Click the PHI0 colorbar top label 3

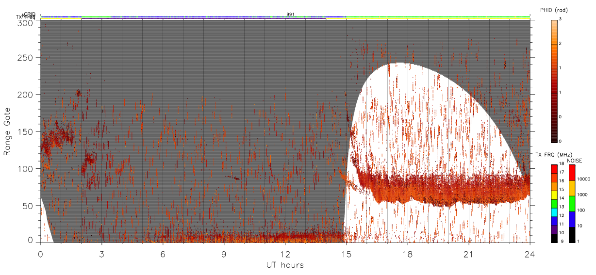point(561,19)
